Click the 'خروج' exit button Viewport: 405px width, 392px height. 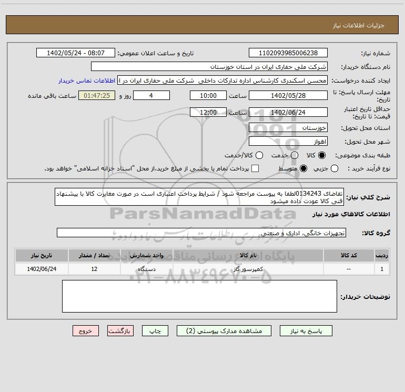85,331
